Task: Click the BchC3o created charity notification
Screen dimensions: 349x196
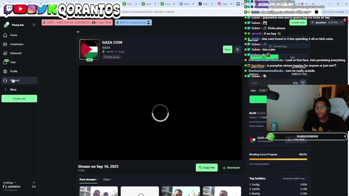Action: click(133, 22)
